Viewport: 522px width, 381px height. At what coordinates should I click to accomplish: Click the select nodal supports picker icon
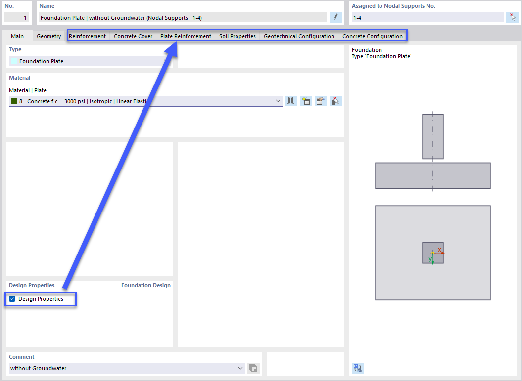tap(512, 17)
